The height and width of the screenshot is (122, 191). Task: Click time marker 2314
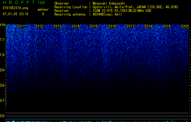point(76,26)
